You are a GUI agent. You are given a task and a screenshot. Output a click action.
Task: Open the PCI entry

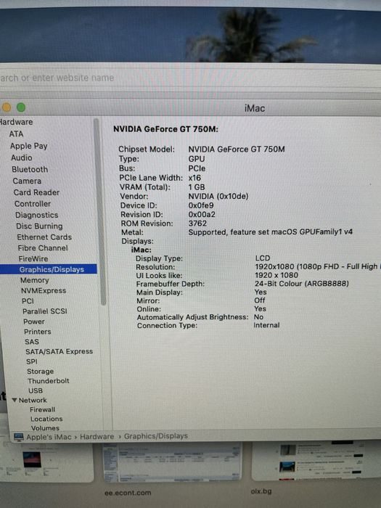28,301
